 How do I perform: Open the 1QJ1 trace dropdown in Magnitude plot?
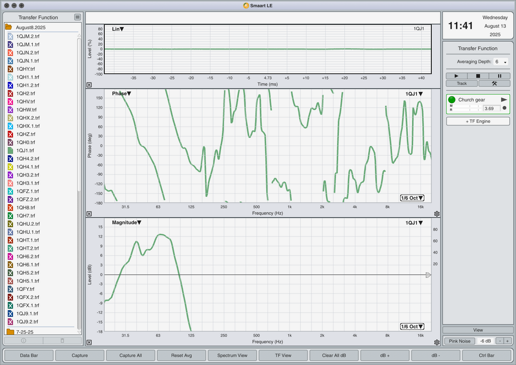tap(414, 223)
